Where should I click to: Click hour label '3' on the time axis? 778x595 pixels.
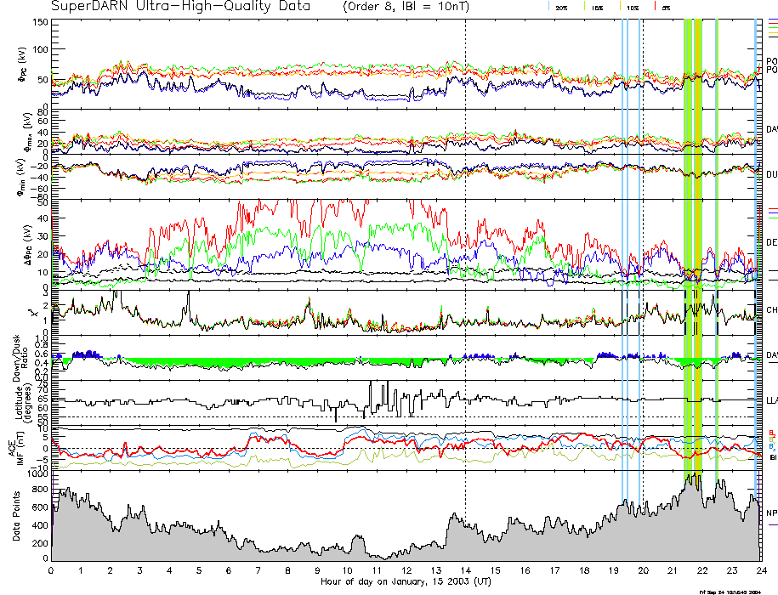140,570
